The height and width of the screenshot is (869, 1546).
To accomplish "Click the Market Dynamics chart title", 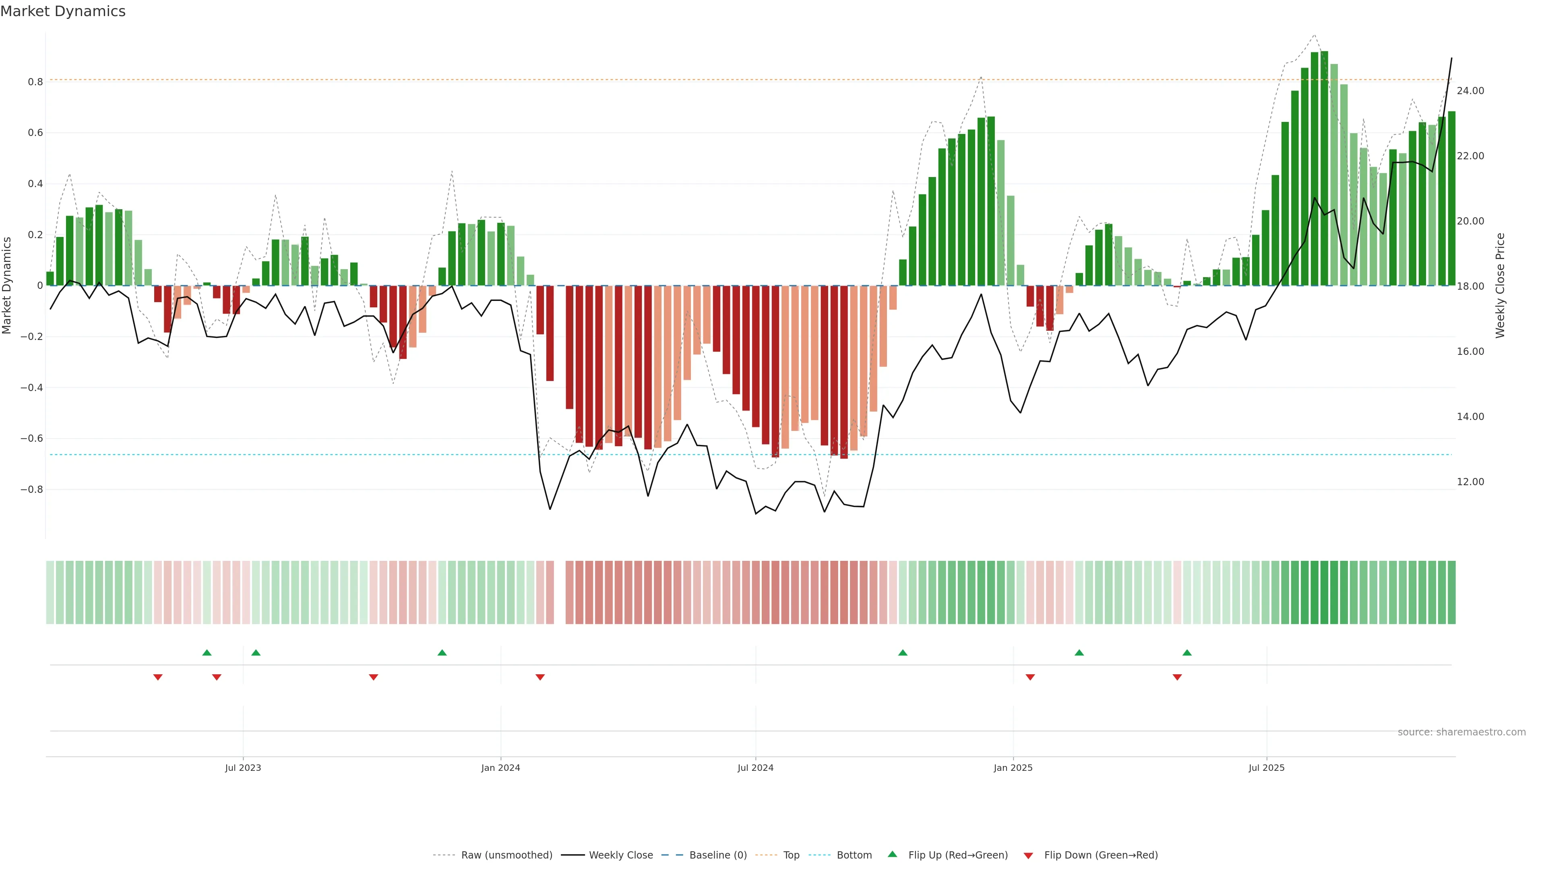I will coord(63,11).
